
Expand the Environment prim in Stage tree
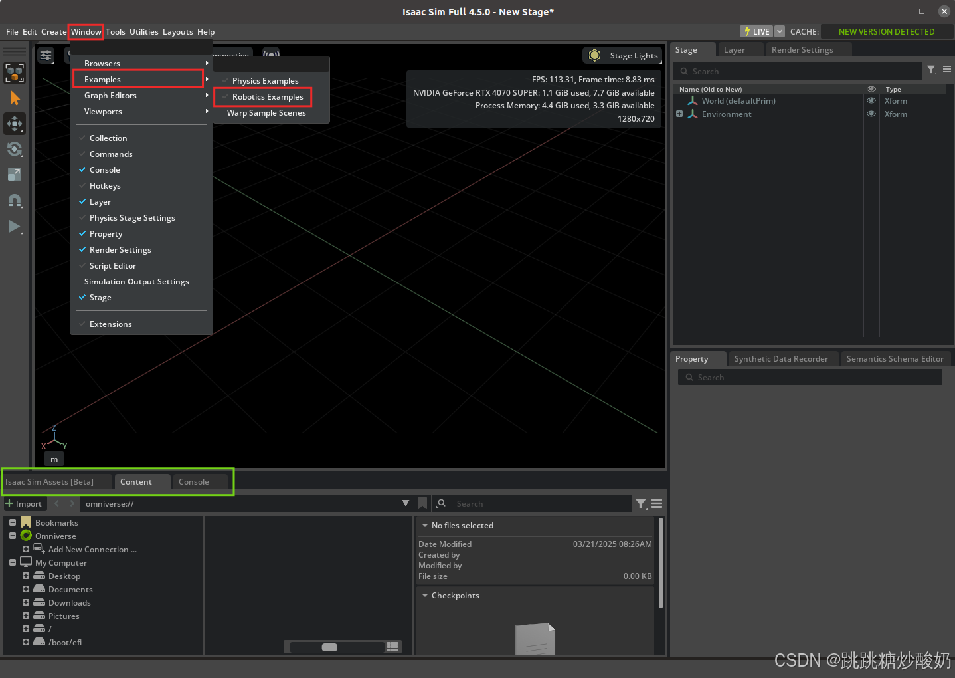pos(679,114)
